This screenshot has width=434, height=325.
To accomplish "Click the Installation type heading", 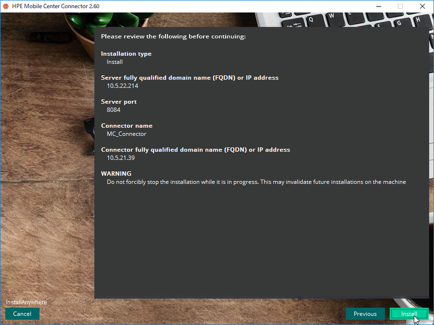I will pos(126,54).
